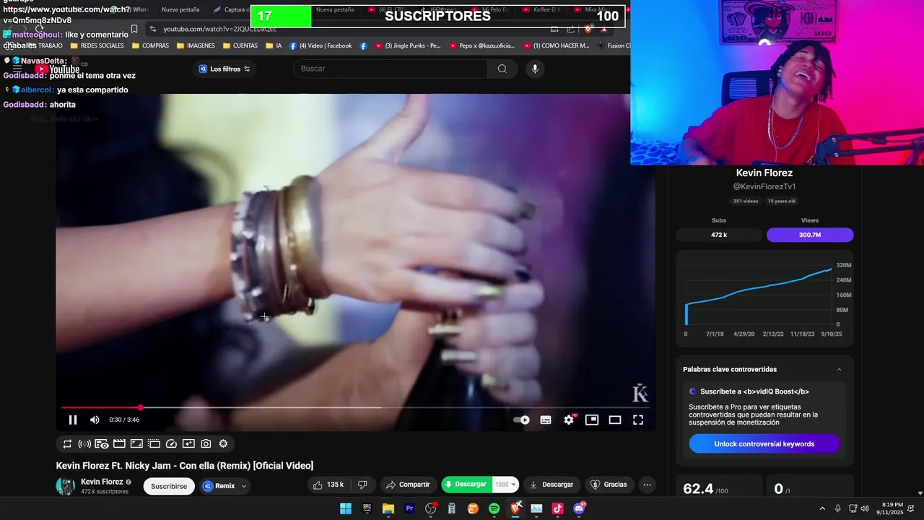924x520 pixels.
Task: Open the player settings gear
Action: (569, 420)
